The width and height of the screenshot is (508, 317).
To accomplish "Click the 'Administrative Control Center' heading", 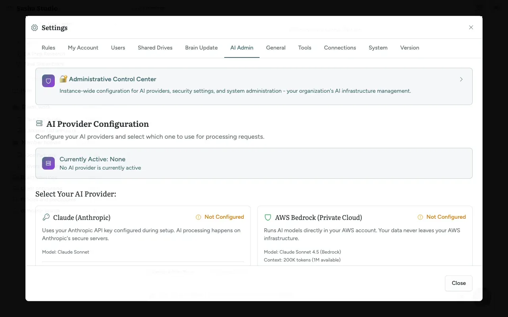I will pyautogui.click(x=113, y=79).
